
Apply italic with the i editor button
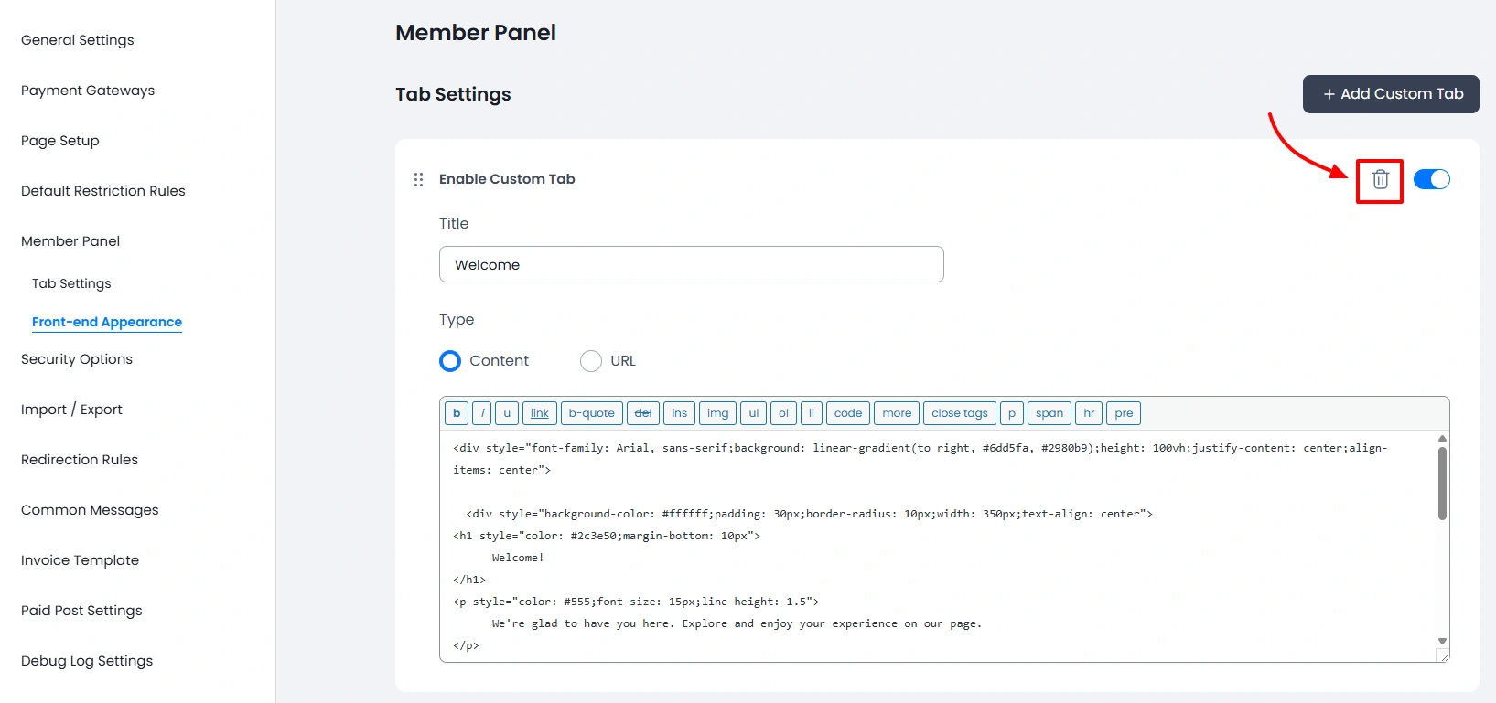click(482, 413)
